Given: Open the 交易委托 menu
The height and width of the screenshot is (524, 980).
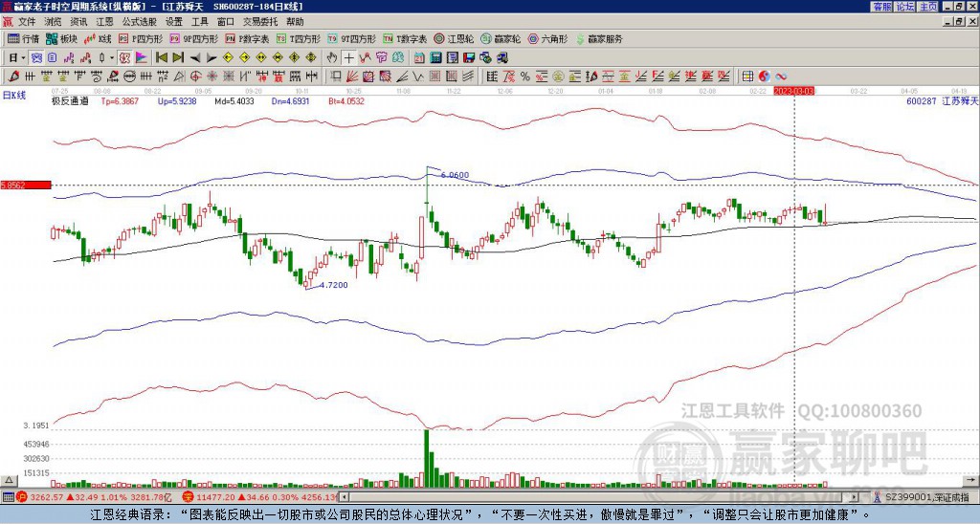Looking at the screenshot, I should [260, 22].
